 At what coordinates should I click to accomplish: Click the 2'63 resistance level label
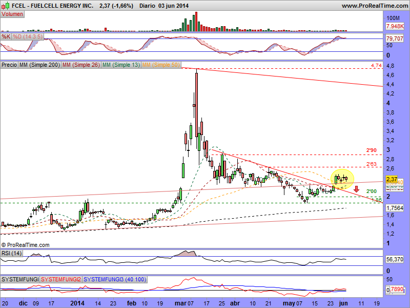pyautogui.click(x=371, y=164)
